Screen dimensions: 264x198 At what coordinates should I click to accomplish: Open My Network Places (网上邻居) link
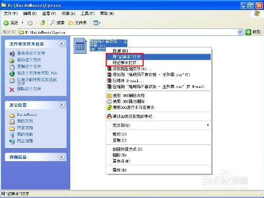coord(25,141)
